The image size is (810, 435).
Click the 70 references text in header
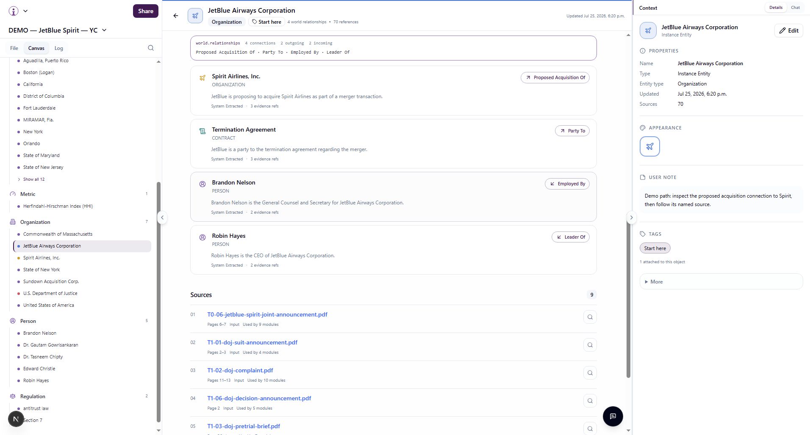(x=346, y=22)
